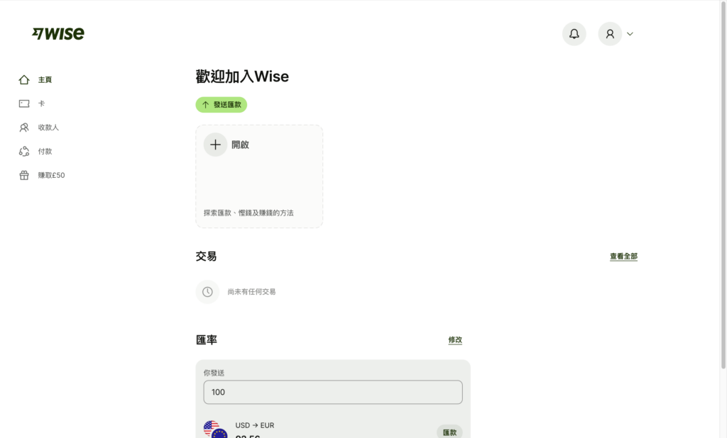Click the page vertical scrollbar
727x438 pixels.
(x=723, y=185)
